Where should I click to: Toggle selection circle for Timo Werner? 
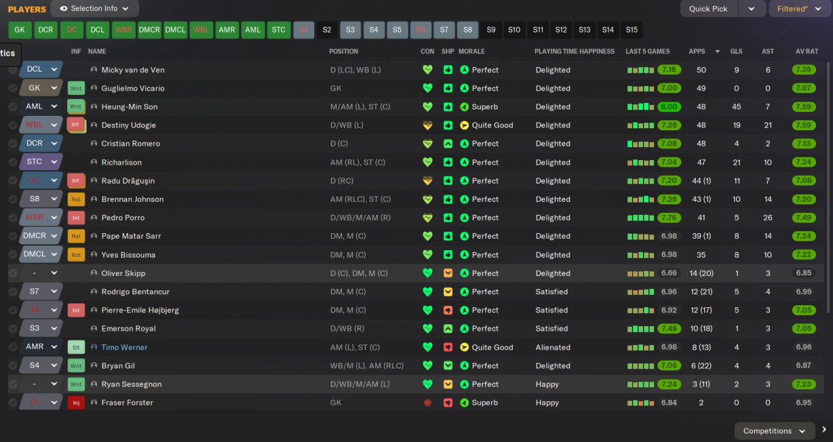(x=13, y=347)
